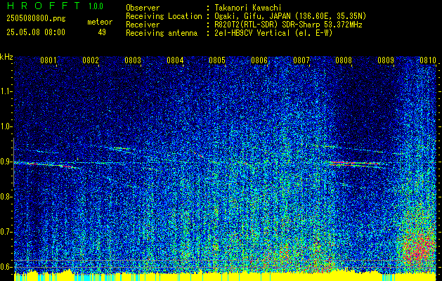Click the 0.8 kHz axis label
442x281 pixels.
[6, 197]
